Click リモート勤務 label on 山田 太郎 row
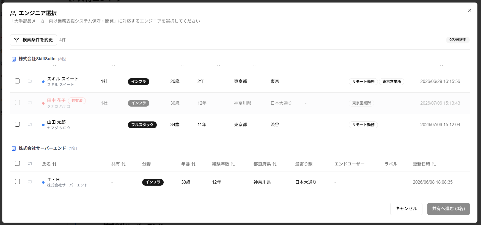Image resolution: width=481 pixels, height=225 pixels. point(363,125)
